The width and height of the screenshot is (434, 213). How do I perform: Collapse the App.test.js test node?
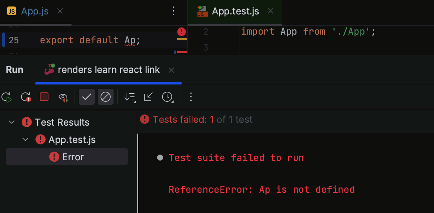[x=25, y=139]
